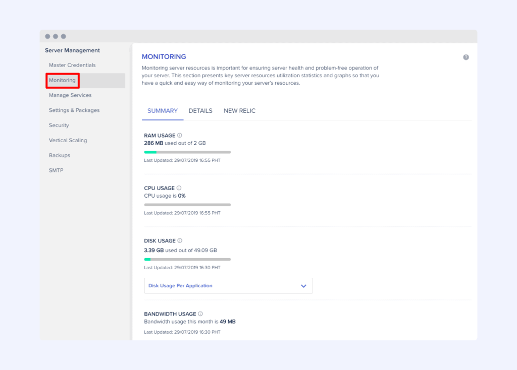
Task: Click the Disk usage progress bar
Action: tap(187, 260)
